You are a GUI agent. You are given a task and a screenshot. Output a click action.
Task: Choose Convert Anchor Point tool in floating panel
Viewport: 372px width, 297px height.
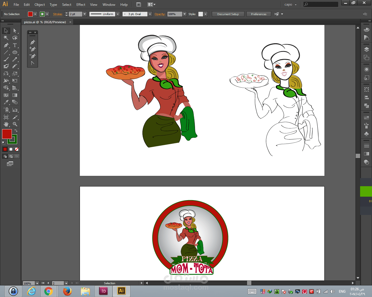coord(33,63)
